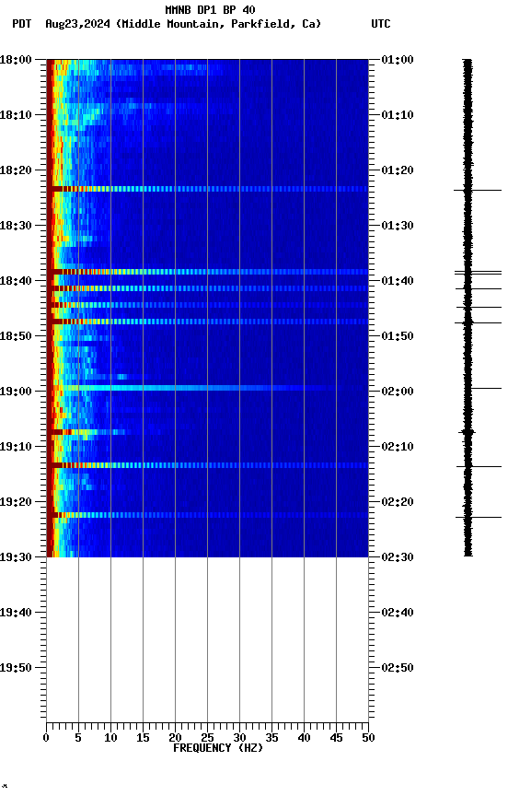Image resolution: width=508 pixels, height=796 pixels.
Task: Click the 01:40 UTC time label
Action: 398,281
